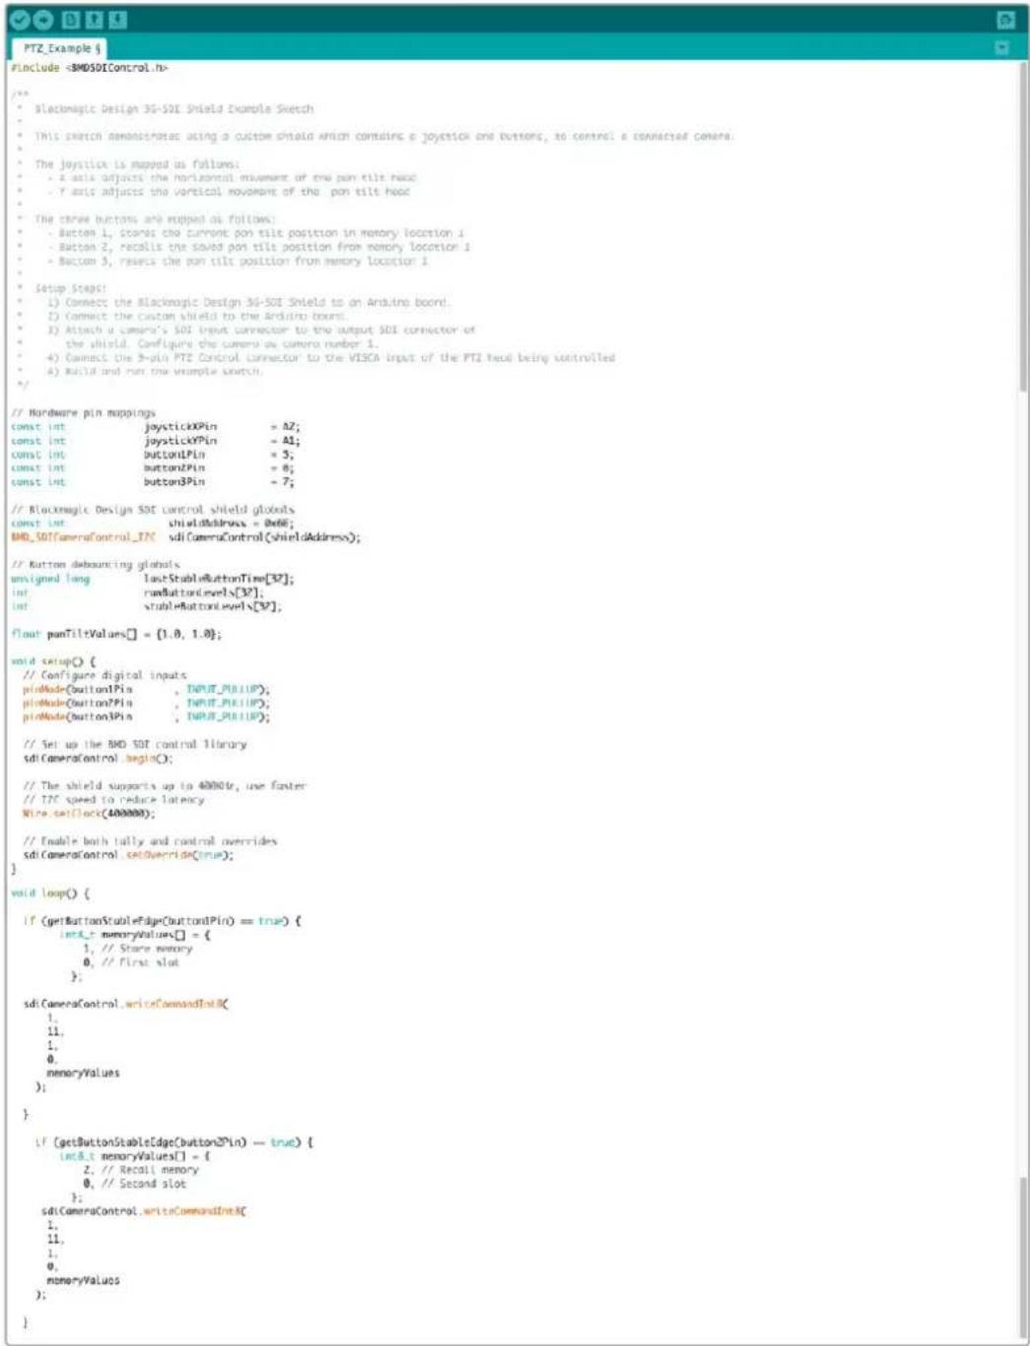Click the Save sketch down-arrow icon
The image size is (1030, 1346).
[x=117, y=20]
